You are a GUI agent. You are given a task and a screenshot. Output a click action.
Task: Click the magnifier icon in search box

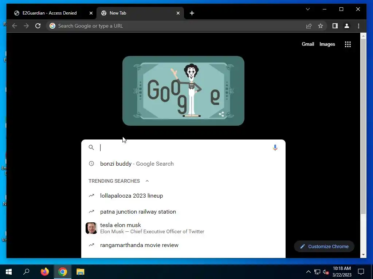(91, 147)
